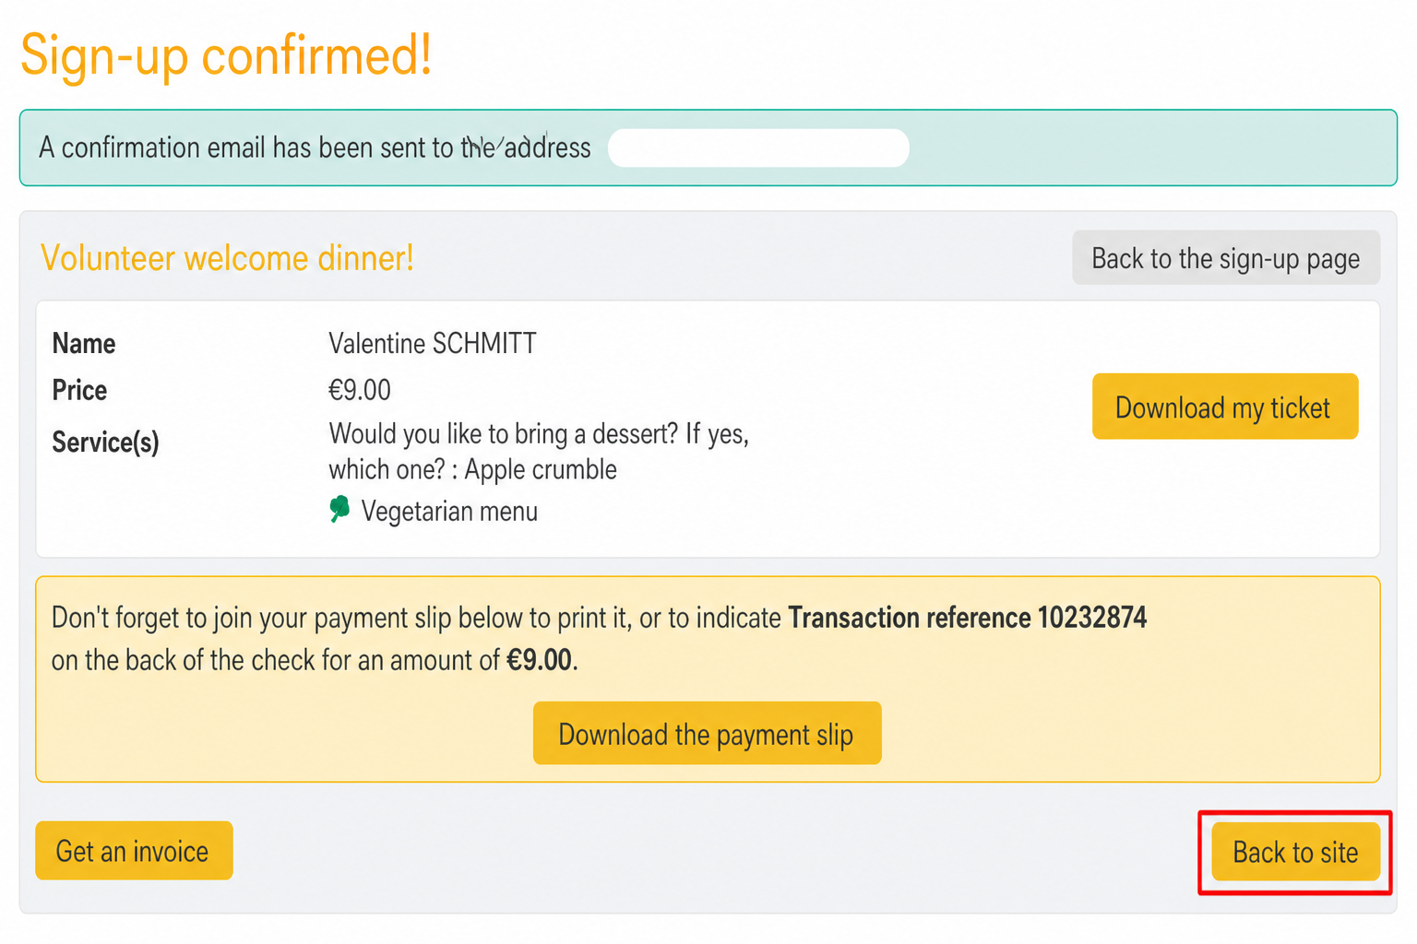Click Transaction reference 10232874
Viewport: 1417px width, 944px height.
(967, 618)
